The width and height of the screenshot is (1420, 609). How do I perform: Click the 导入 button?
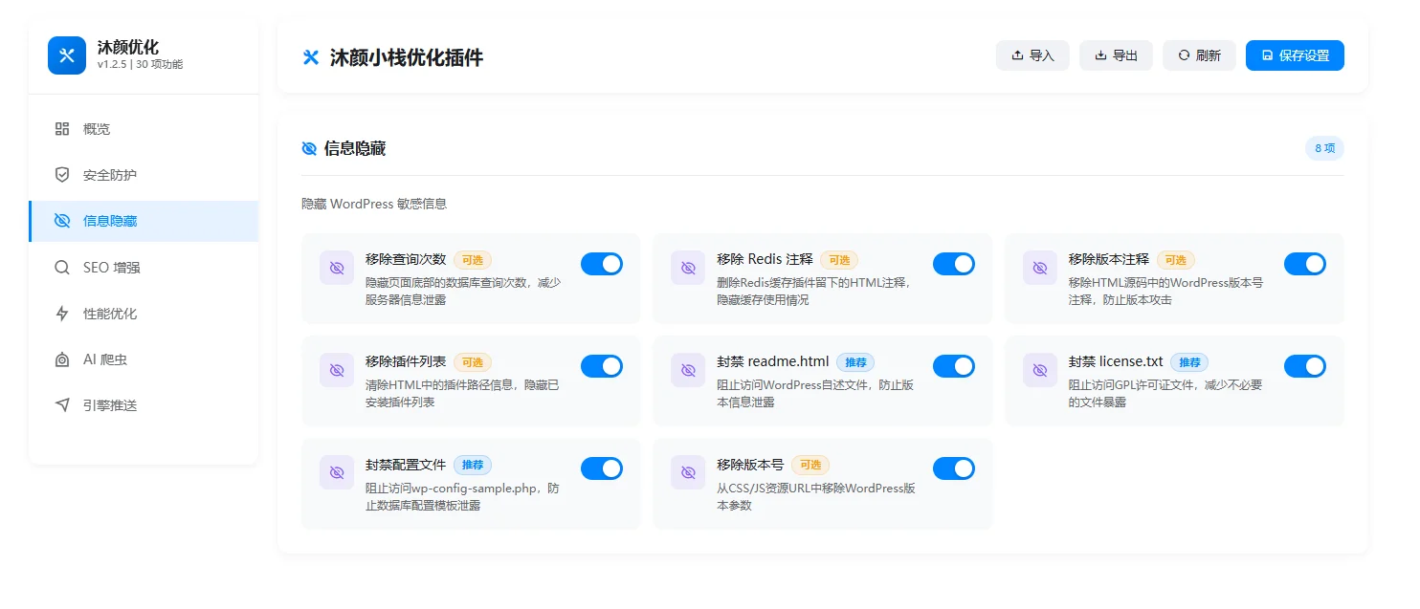coord(1032,55)
